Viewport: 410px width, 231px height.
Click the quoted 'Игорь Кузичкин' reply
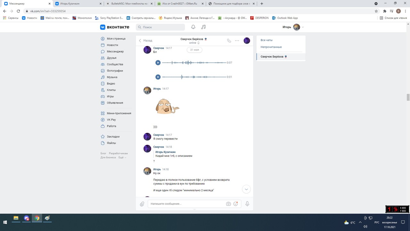[174, 154]
